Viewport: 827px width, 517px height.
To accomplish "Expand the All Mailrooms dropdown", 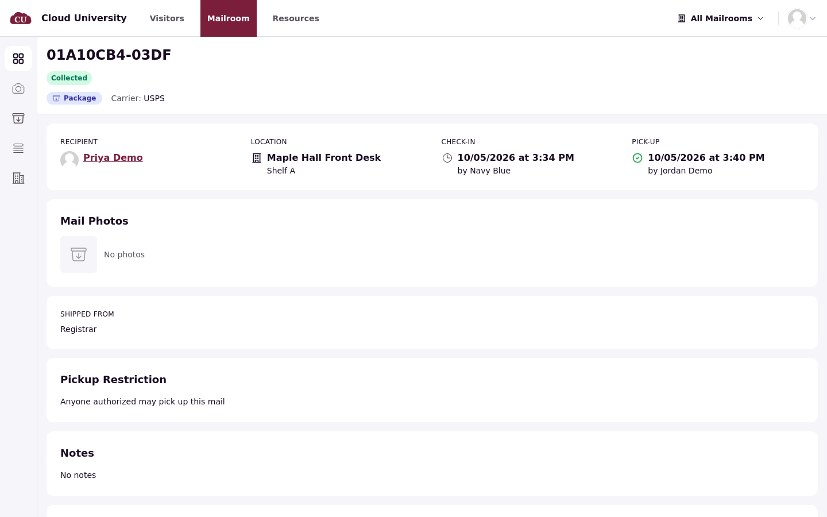I will [721, 18].
